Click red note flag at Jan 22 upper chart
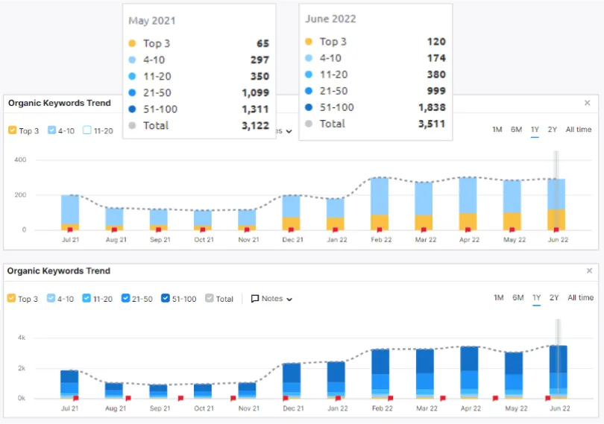Screen dimensions: 604x424 [336, 230]
